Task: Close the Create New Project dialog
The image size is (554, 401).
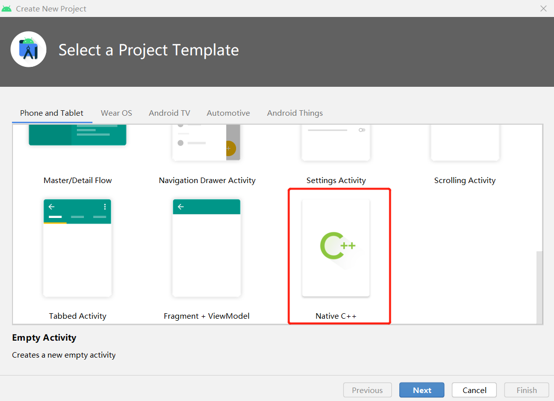Action: (544, 8)
